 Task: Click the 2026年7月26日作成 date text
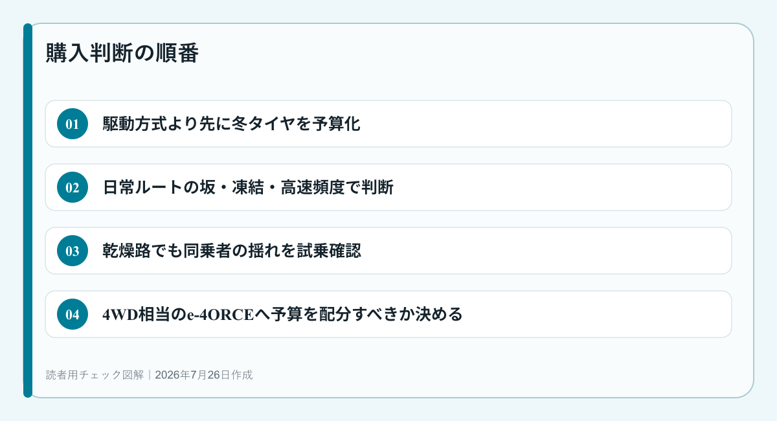pos(204,374)
